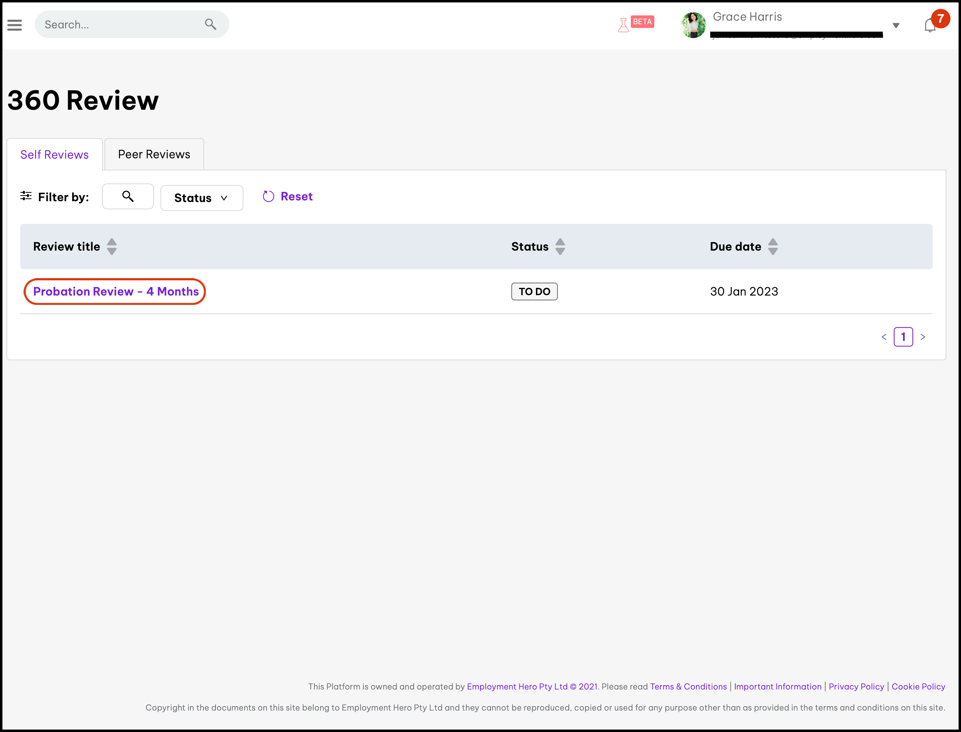Viewport: 961px width, 732px height.
Task: Click Grace Harris's profile avatar
Action: [x=693, y=25]
